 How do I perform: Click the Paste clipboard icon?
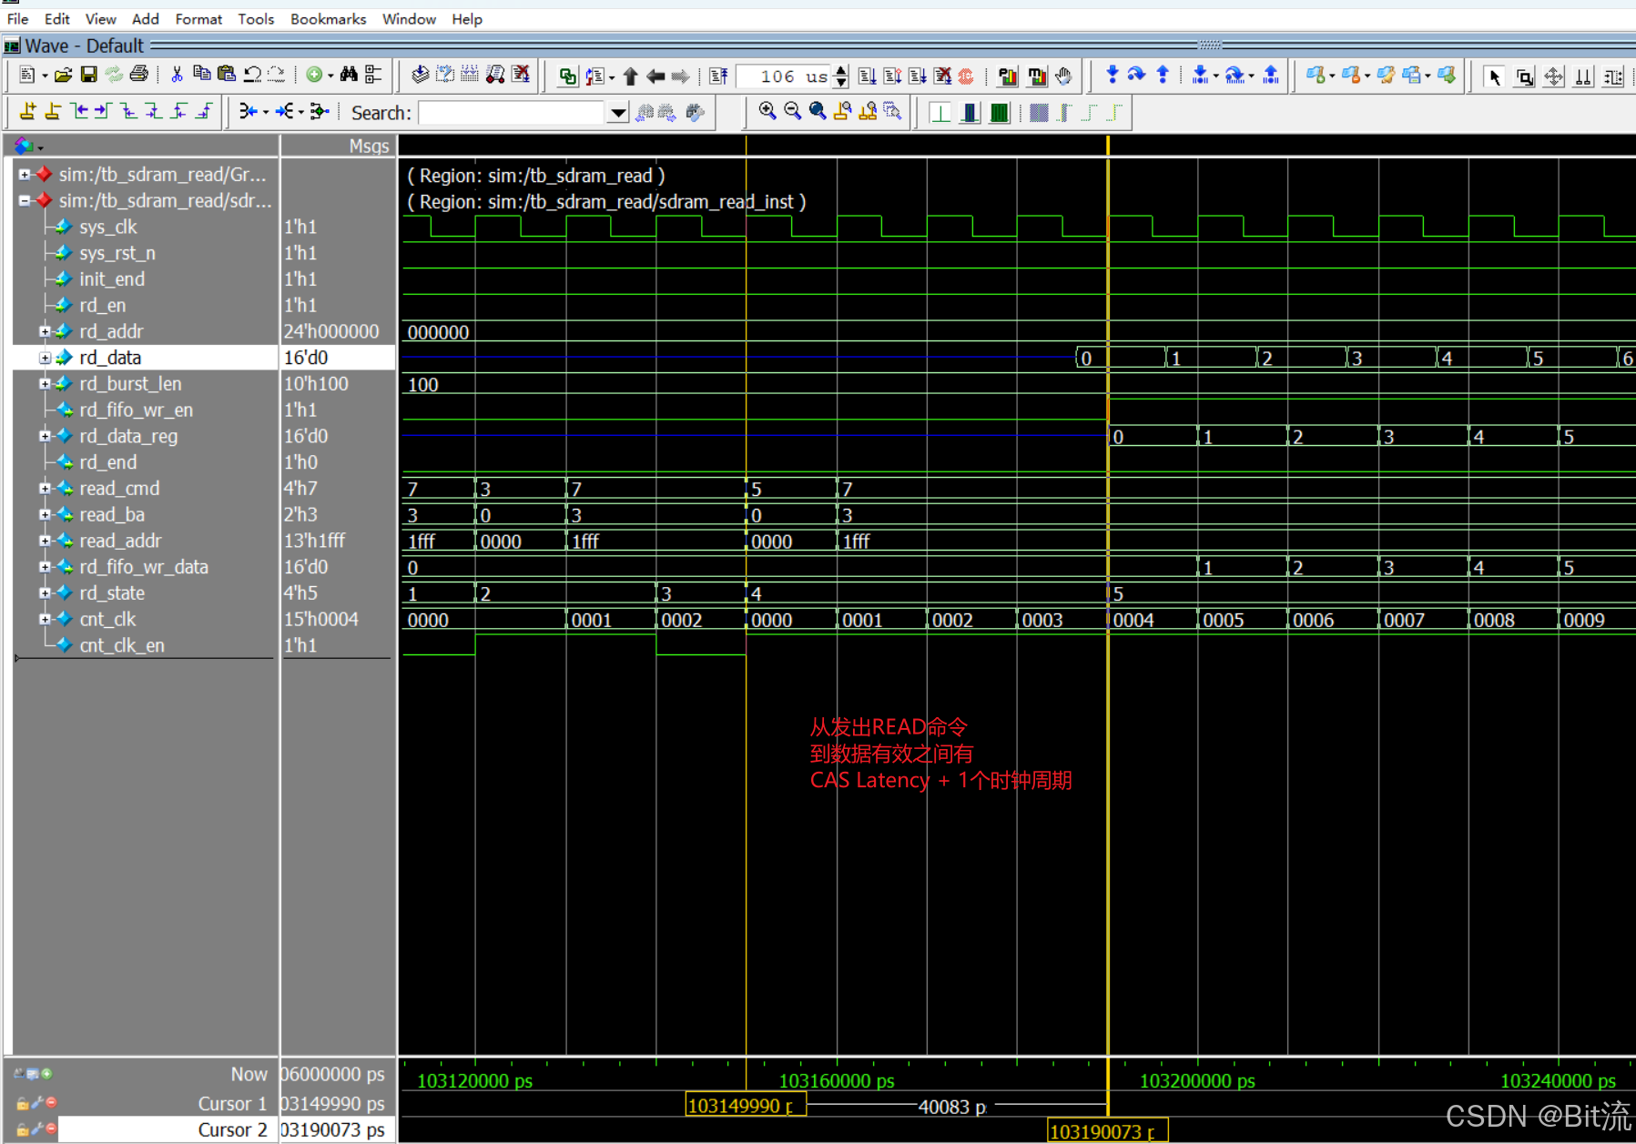coord(227,75)
